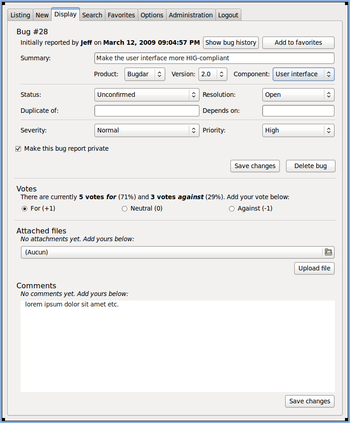
Task: Focus the 'Duplicate of' input field
Action: pos(146,111)
